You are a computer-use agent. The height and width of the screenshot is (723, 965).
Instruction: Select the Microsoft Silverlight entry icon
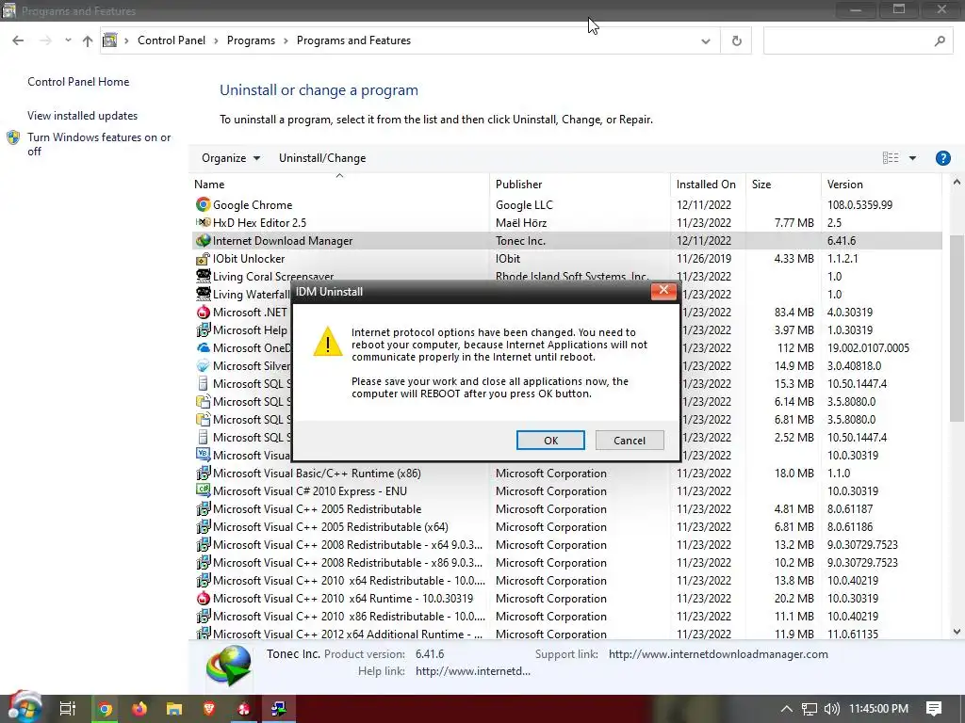tap(204, 366)
